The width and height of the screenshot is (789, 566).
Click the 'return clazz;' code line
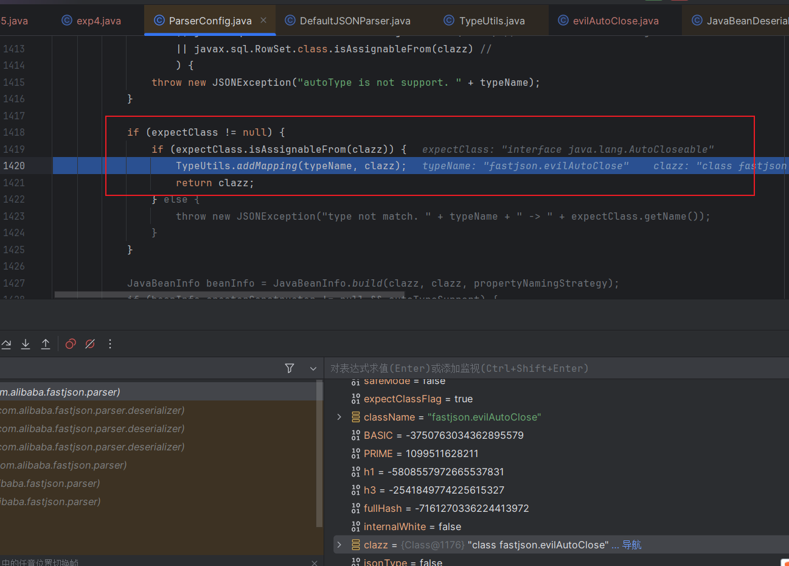click(215, 183)
